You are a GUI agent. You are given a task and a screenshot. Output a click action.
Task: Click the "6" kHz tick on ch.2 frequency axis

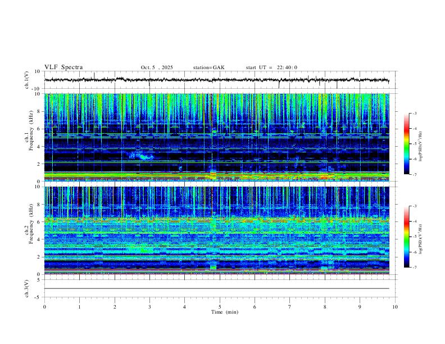tap(38, 222)
